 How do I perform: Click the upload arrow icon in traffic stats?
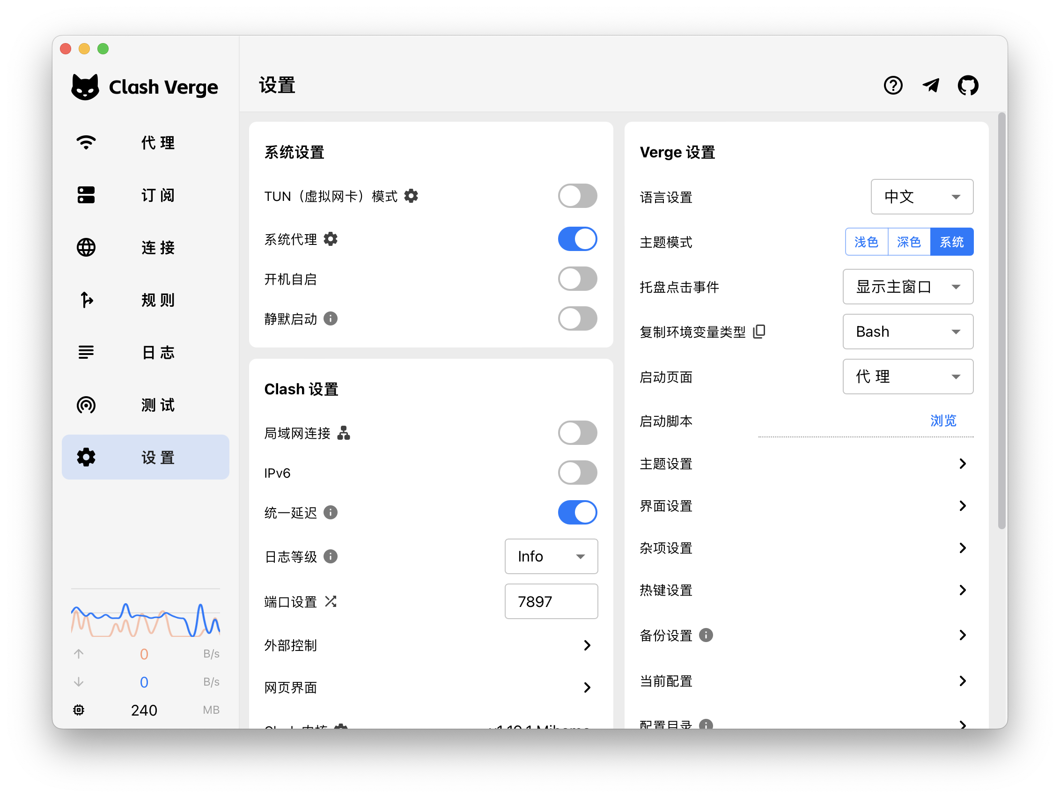tap(79, 653)
